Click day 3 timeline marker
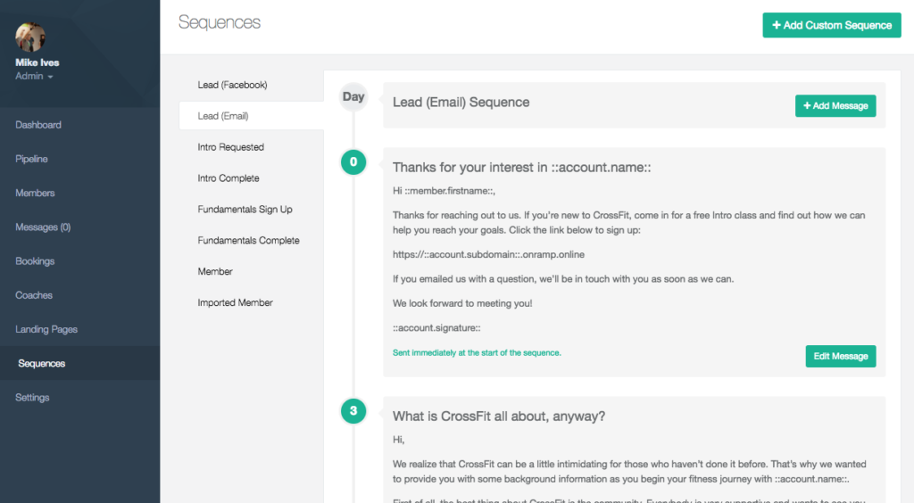 click(x=353, y=411)
